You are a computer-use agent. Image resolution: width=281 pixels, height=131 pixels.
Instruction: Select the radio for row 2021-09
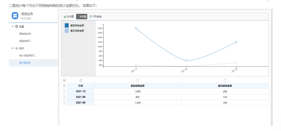(64, 97)
